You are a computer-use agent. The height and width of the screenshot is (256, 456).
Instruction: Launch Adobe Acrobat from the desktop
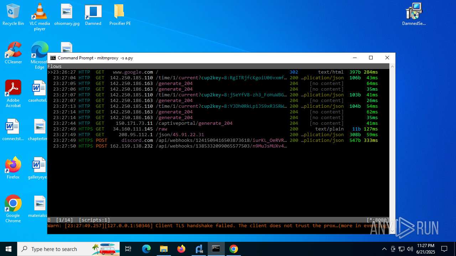[13, 94]
